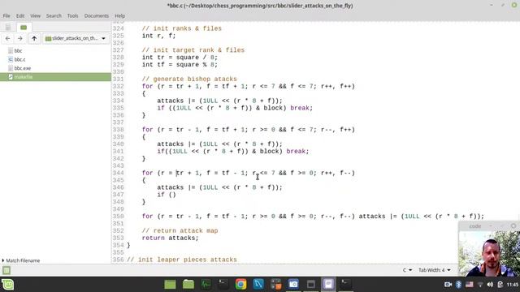520x292 pixels.
Task: Open the file manager taskbar icon
Action: tap(188, 285)
